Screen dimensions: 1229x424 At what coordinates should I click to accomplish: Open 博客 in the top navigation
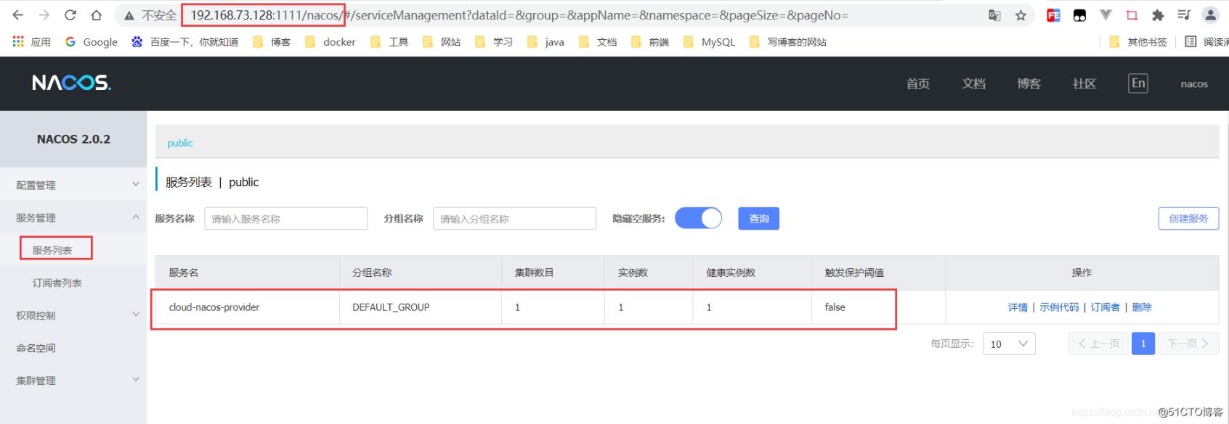(x=1029, y=84)
